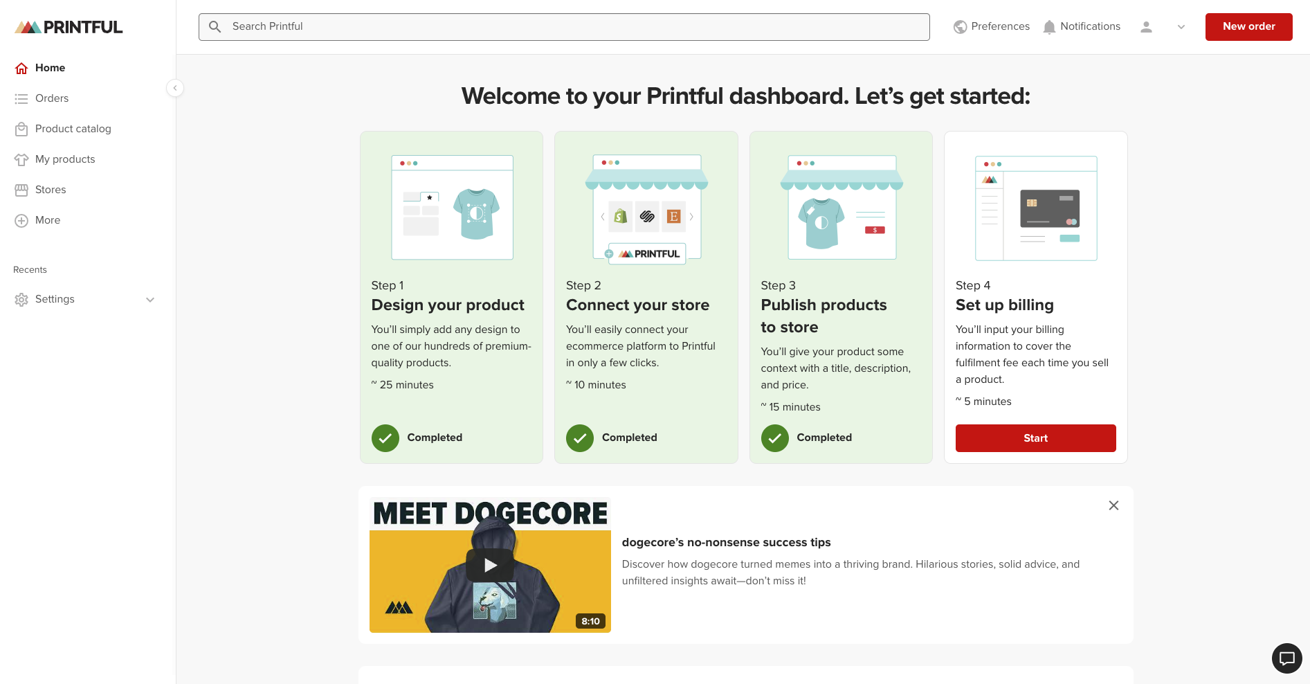This screenshot has width=1310, height=684.
Task: Select the Product catalog bag icon
Action: tap(21, 129)
